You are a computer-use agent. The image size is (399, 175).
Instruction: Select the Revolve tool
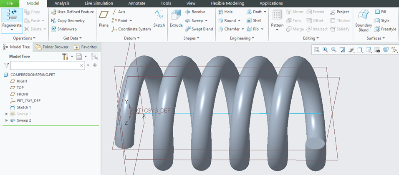(x=195, y=12)
